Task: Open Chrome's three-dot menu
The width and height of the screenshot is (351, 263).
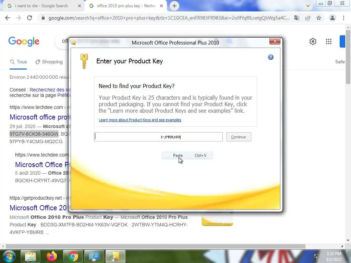Action: tap(343, 18)
